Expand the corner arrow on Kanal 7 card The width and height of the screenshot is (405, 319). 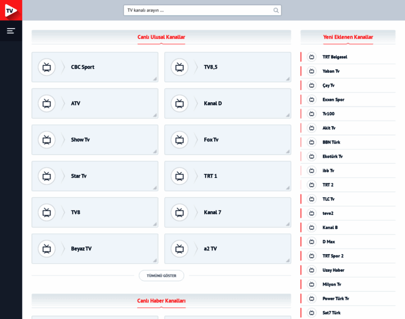(287, 224)
